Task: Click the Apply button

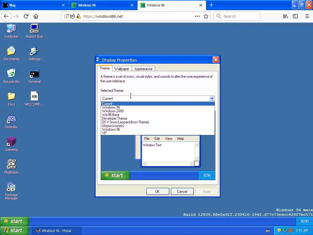Action: click(207, 192)
